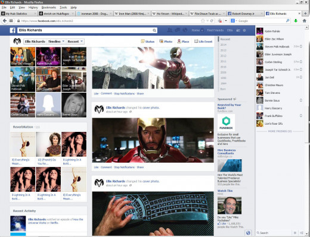
Task: Open the View menu
Action: (x=21, y=7)
